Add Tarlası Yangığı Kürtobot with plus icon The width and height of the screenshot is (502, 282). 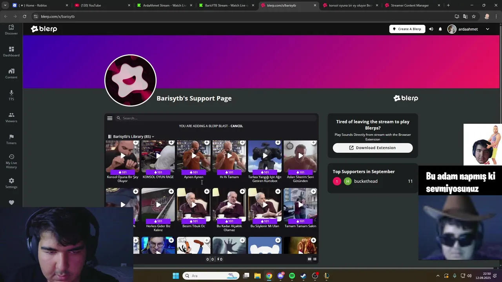click(278, 142)
